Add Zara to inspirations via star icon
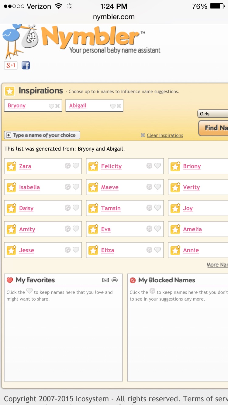The image size is (228, 405). (x=12, y=166)
